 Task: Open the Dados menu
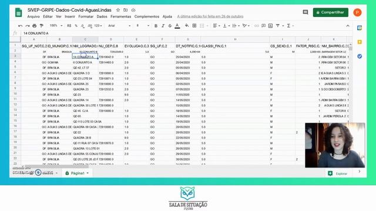pyautogui.click(x=102, y=16)
